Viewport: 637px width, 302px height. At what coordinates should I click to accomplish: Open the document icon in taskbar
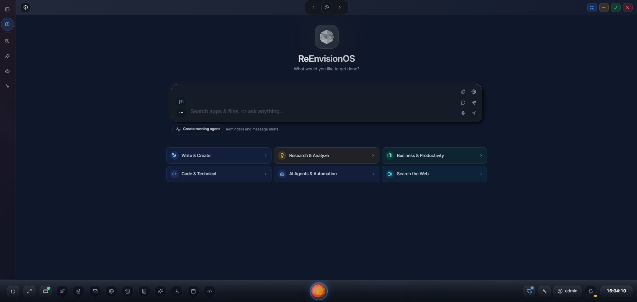(x=78, y=291)
